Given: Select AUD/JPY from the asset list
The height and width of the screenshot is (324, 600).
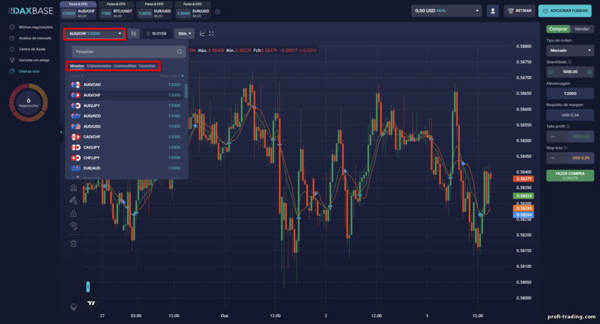Looking at the screenshot, I should click(x=126, y=106).
